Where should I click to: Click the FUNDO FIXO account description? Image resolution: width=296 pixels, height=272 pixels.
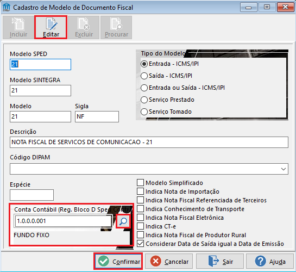[x=32, y=235]
